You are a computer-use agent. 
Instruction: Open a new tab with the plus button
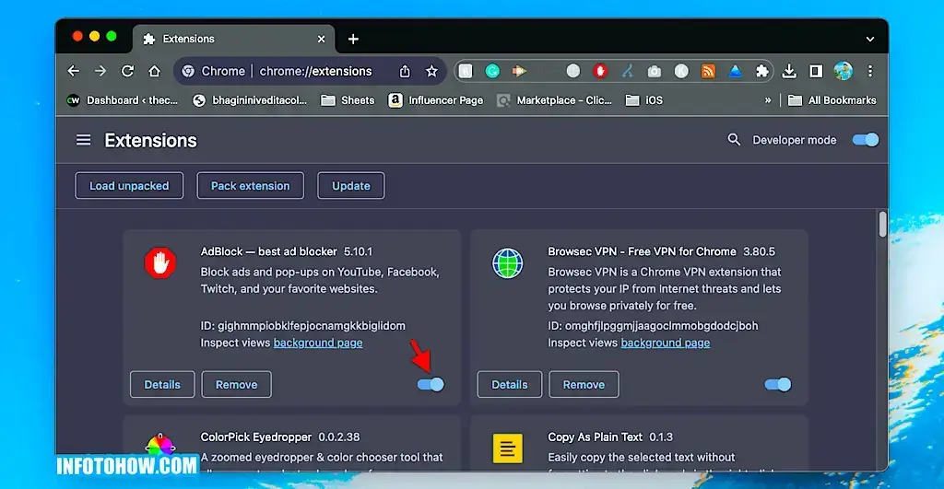(x=353, y=39)
